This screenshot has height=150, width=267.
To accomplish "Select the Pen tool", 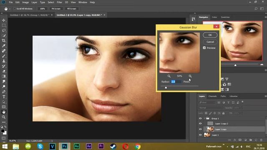I will click(x=4, y=92).
